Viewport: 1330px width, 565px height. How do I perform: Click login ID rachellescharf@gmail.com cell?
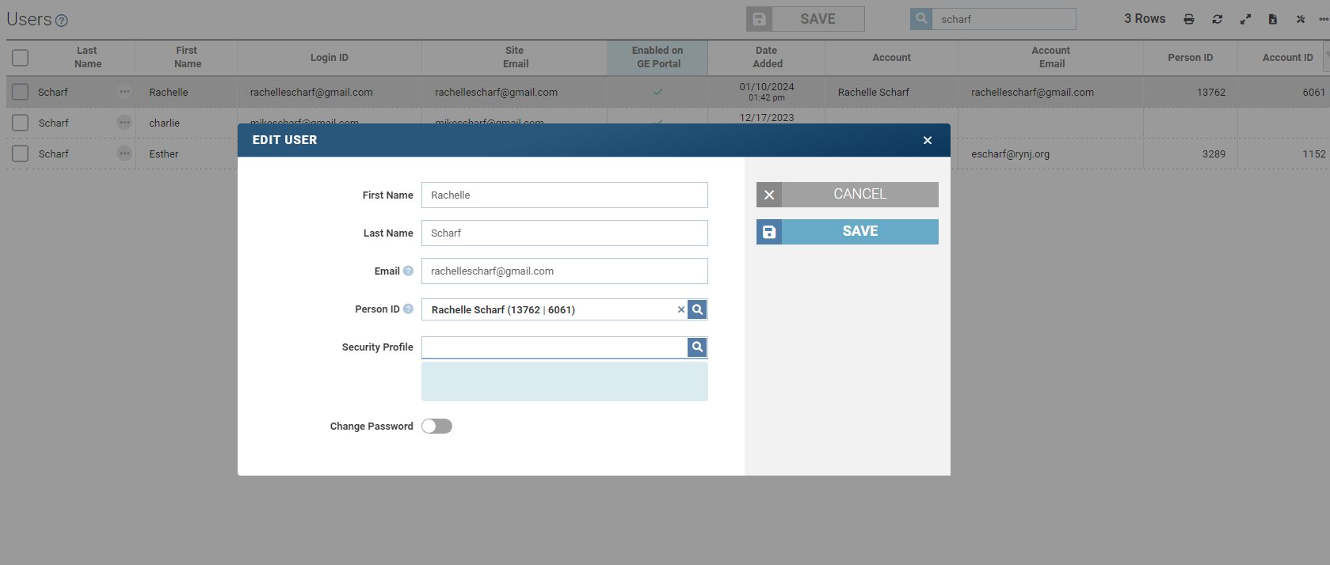[311, 93]
